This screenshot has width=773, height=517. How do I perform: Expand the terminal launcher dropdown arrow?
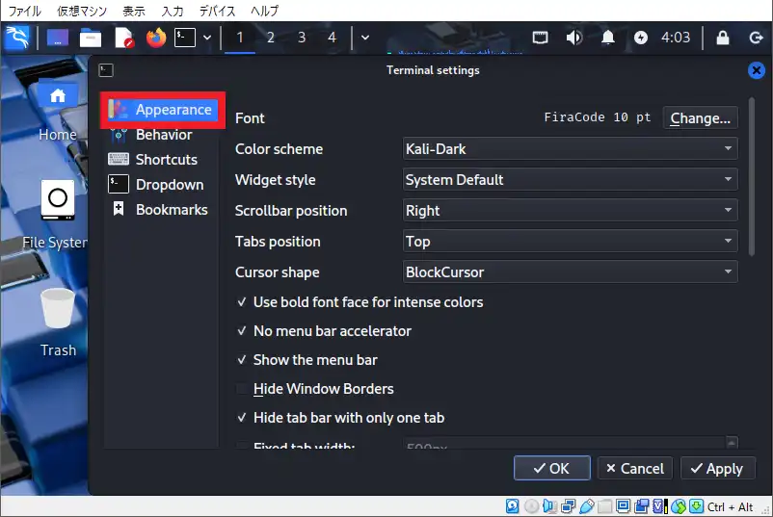pos(207,38)
